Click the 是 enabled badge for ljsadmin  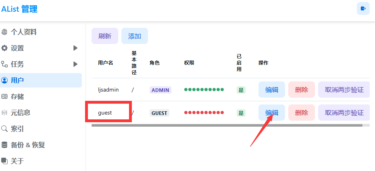[x=241, y=90]
